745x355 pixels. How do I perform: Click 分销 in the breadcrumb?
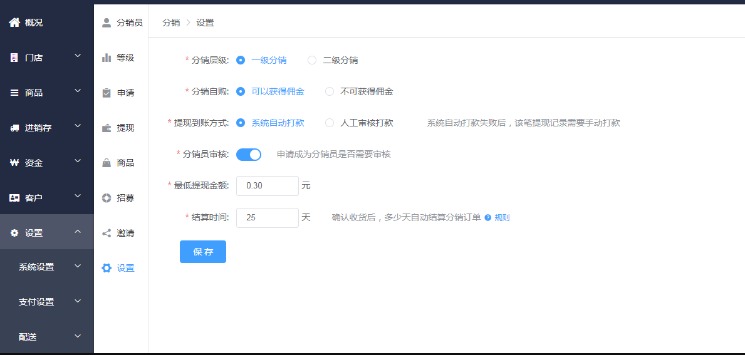point(171,23)
